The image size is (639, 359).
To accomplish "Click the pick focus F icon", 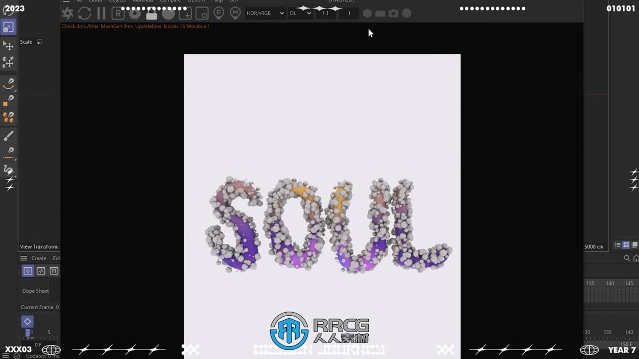I will coord(219,13).
